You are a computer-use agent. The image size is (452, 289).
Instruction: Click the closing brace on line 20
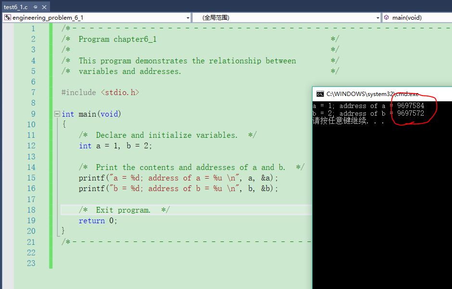[x=63, y=230]
